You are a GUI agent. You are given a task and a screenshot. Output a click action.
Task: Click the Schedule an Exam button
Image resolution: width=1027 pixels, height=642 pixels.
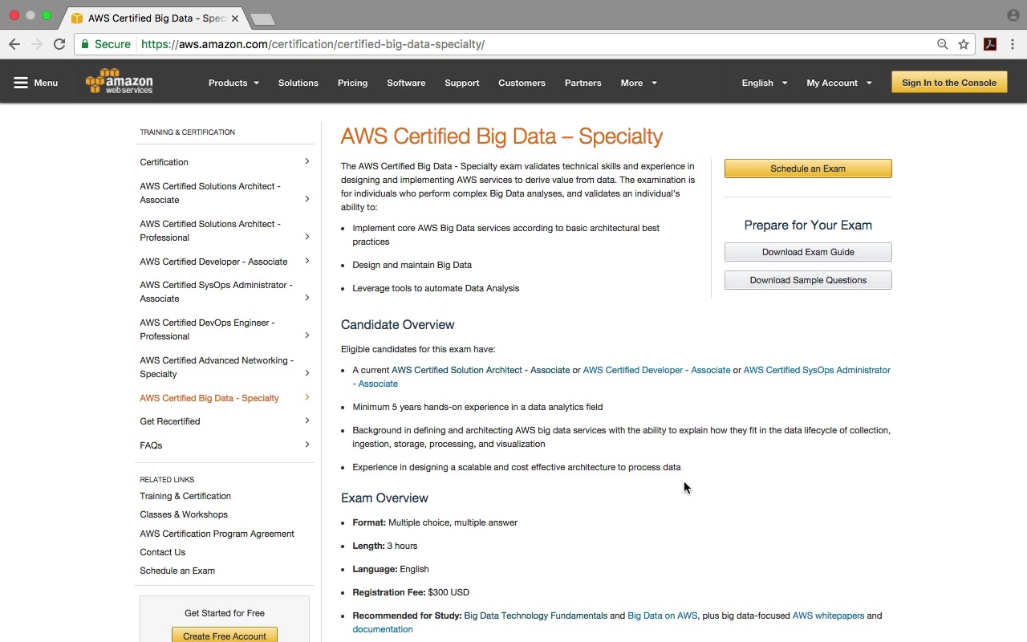click(807, 169)
